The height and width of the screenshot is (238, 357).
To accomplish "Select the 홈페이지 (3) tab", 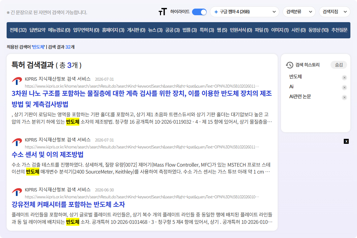I will pos(113,30).
